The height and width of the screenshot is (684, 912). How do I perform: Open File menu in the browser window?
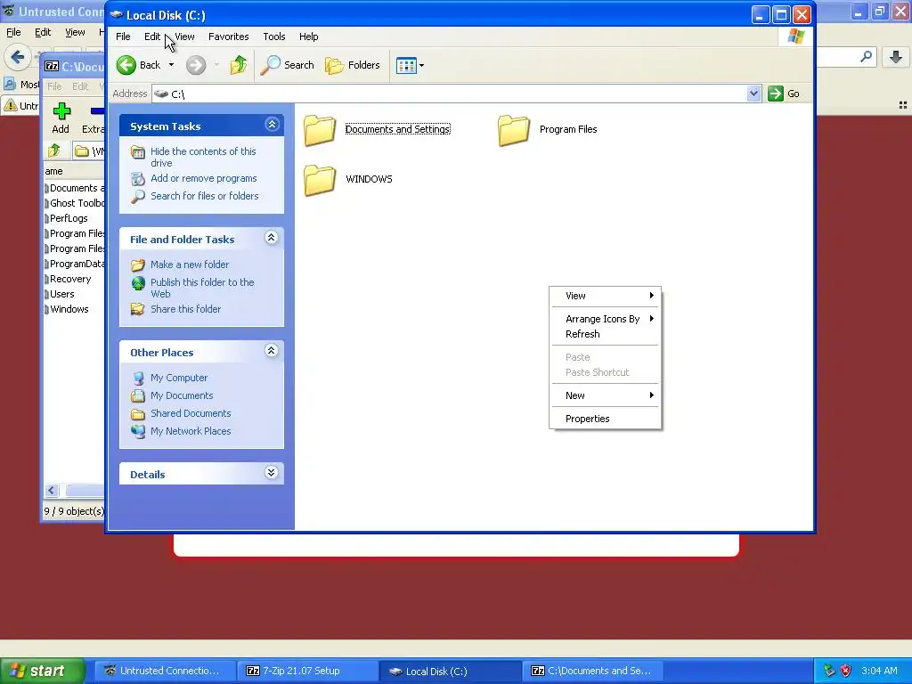(x=13, y=33)
